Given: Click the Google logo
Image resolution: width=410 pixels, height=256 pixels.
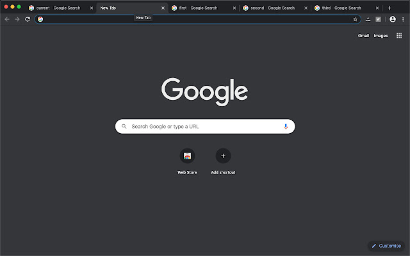Looking at the screenshot, I should click(204, 92).
